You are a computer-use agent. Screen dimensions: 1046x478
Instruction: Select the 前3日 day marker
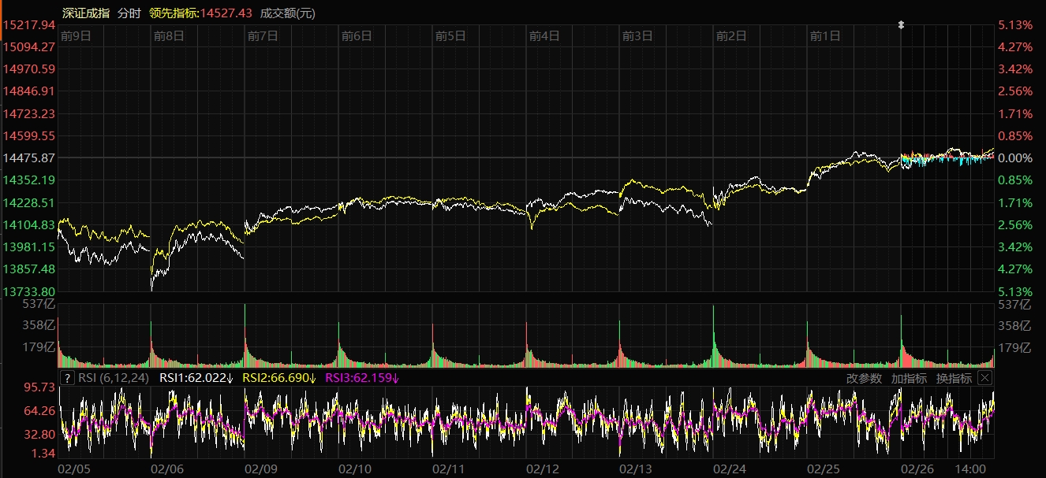637,35
